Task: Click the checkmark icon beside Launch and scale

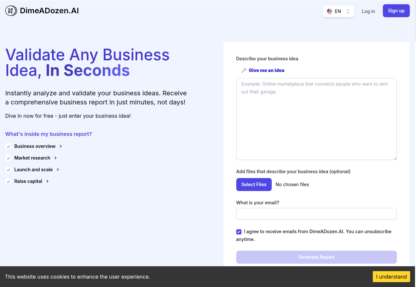Action: [8, 170]
